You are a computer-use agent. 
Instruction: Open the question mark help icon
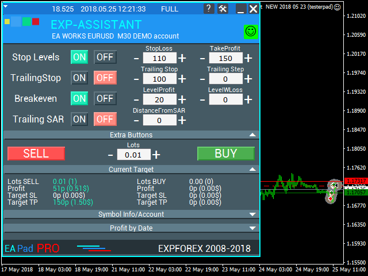[x=209, y=9]
